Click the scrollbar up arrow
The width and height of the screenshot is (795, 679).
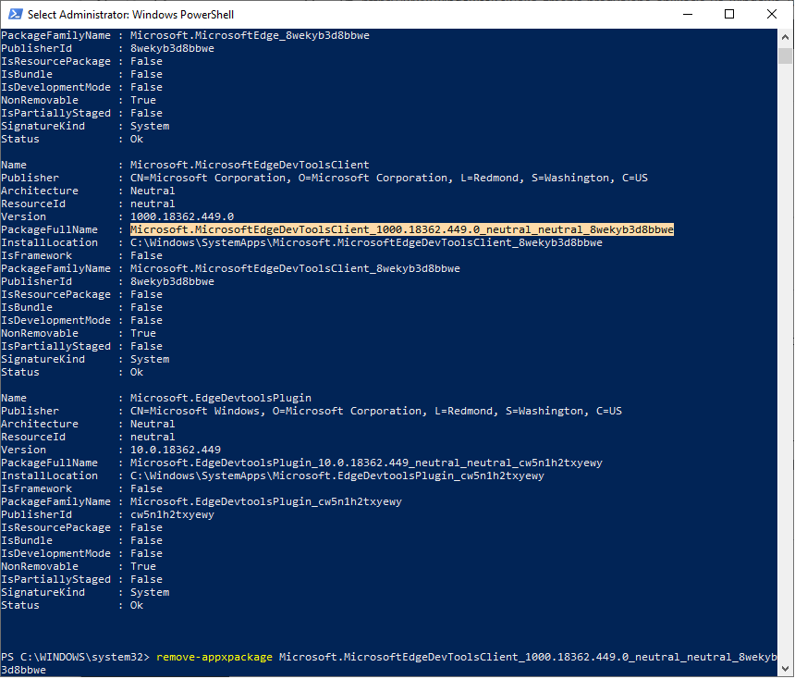click(x=785, y=37)
